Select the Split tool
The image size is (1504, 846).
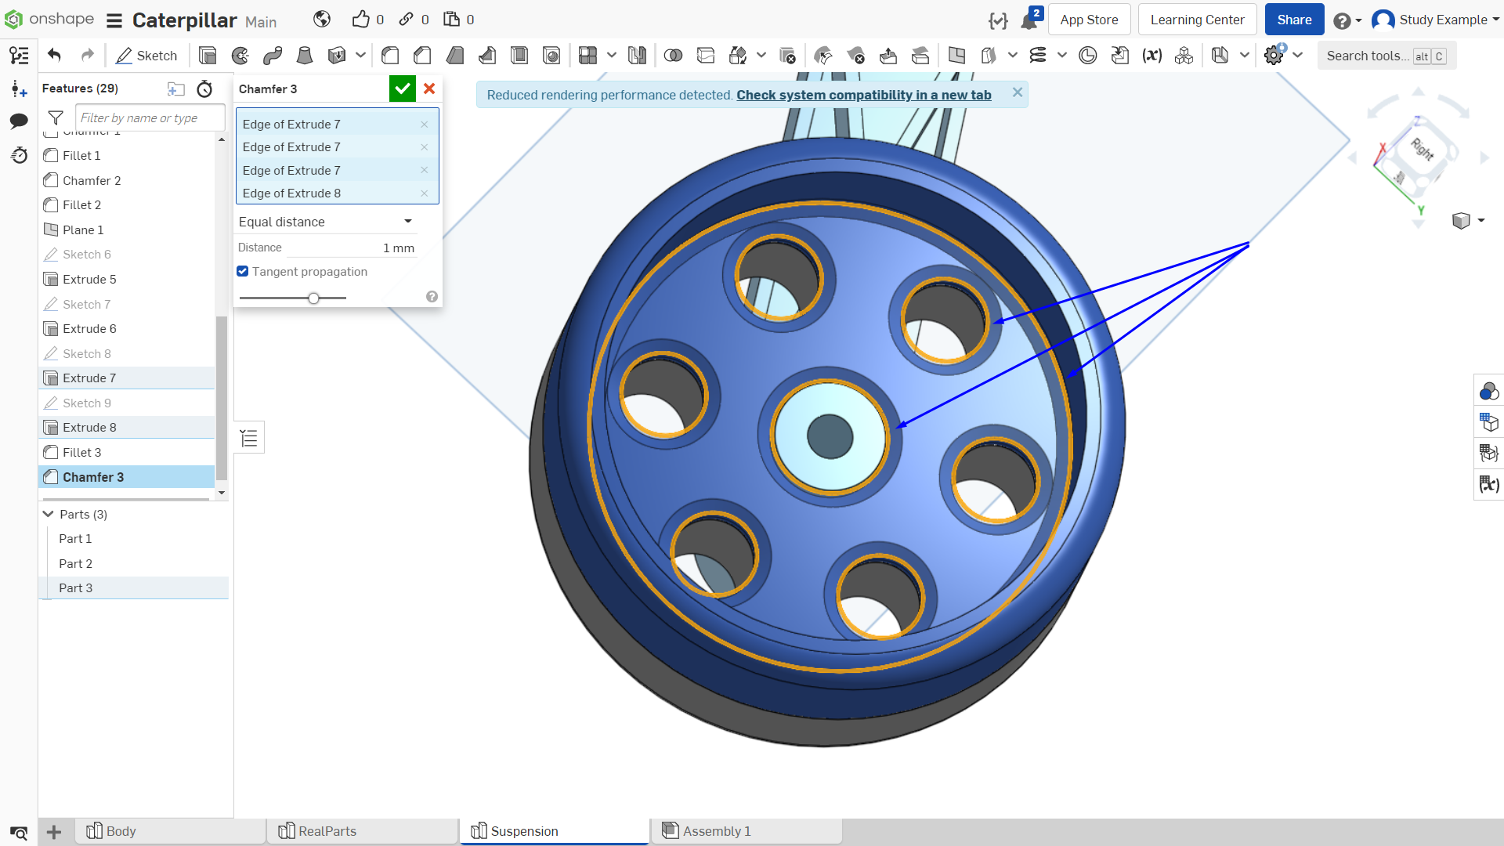click(x=706, y=56)
